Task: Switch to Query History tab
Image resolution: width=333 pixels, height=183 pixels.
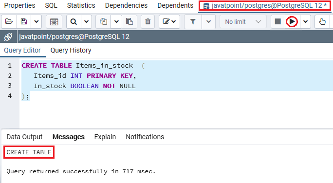Action: [71, 50]
